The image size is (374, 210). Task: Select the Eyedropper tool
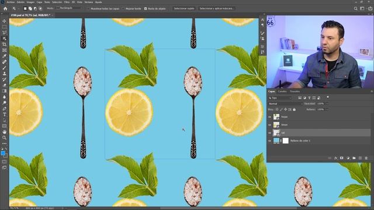(x=4, y=56)
